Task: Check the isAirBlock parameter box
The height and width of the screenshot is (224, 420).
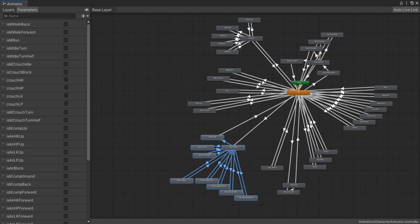Action: pyautogui.click(x=66, y=168)
